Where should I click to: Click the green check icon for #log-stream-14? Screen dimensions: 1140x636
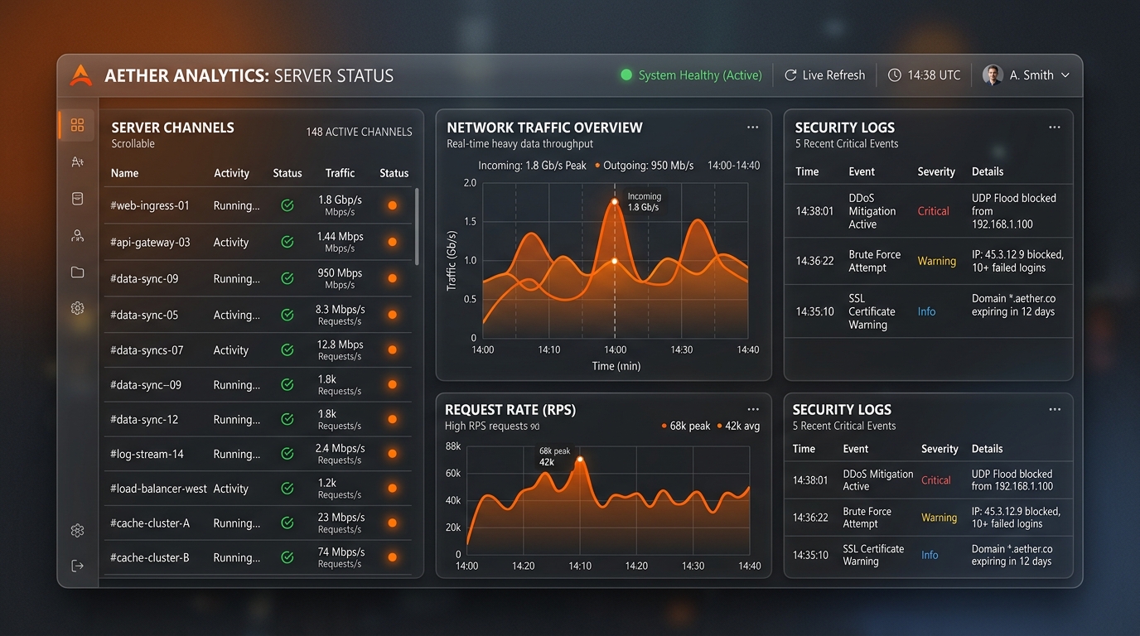click(287, 454)
